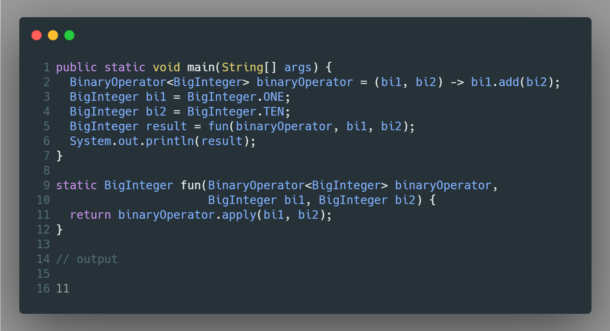Click 'BinaryOperator' type on line 2

click(x=118, y=82)
